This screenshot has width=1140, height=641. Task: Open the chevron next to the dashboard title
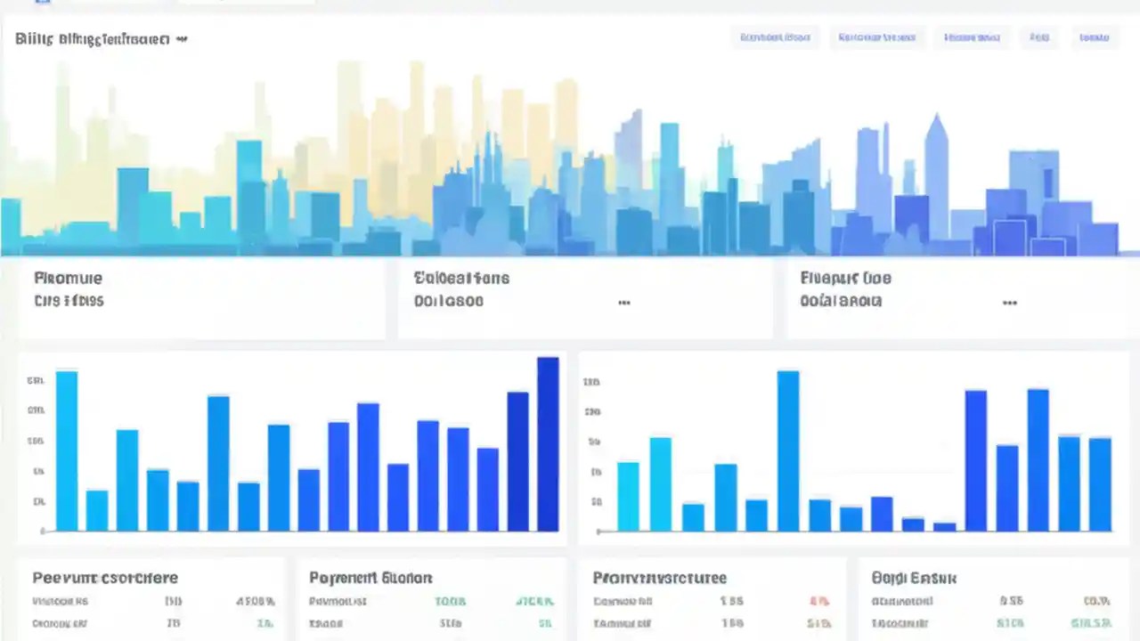click(183, 39)
